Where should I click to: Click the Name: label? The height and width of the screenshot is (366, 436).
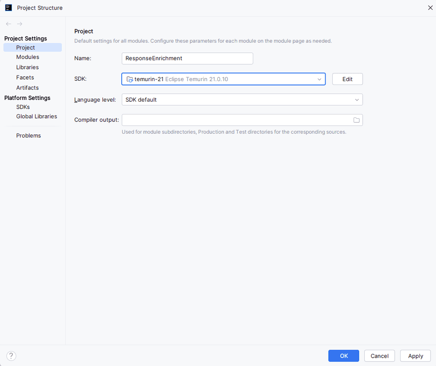point(82,58)
